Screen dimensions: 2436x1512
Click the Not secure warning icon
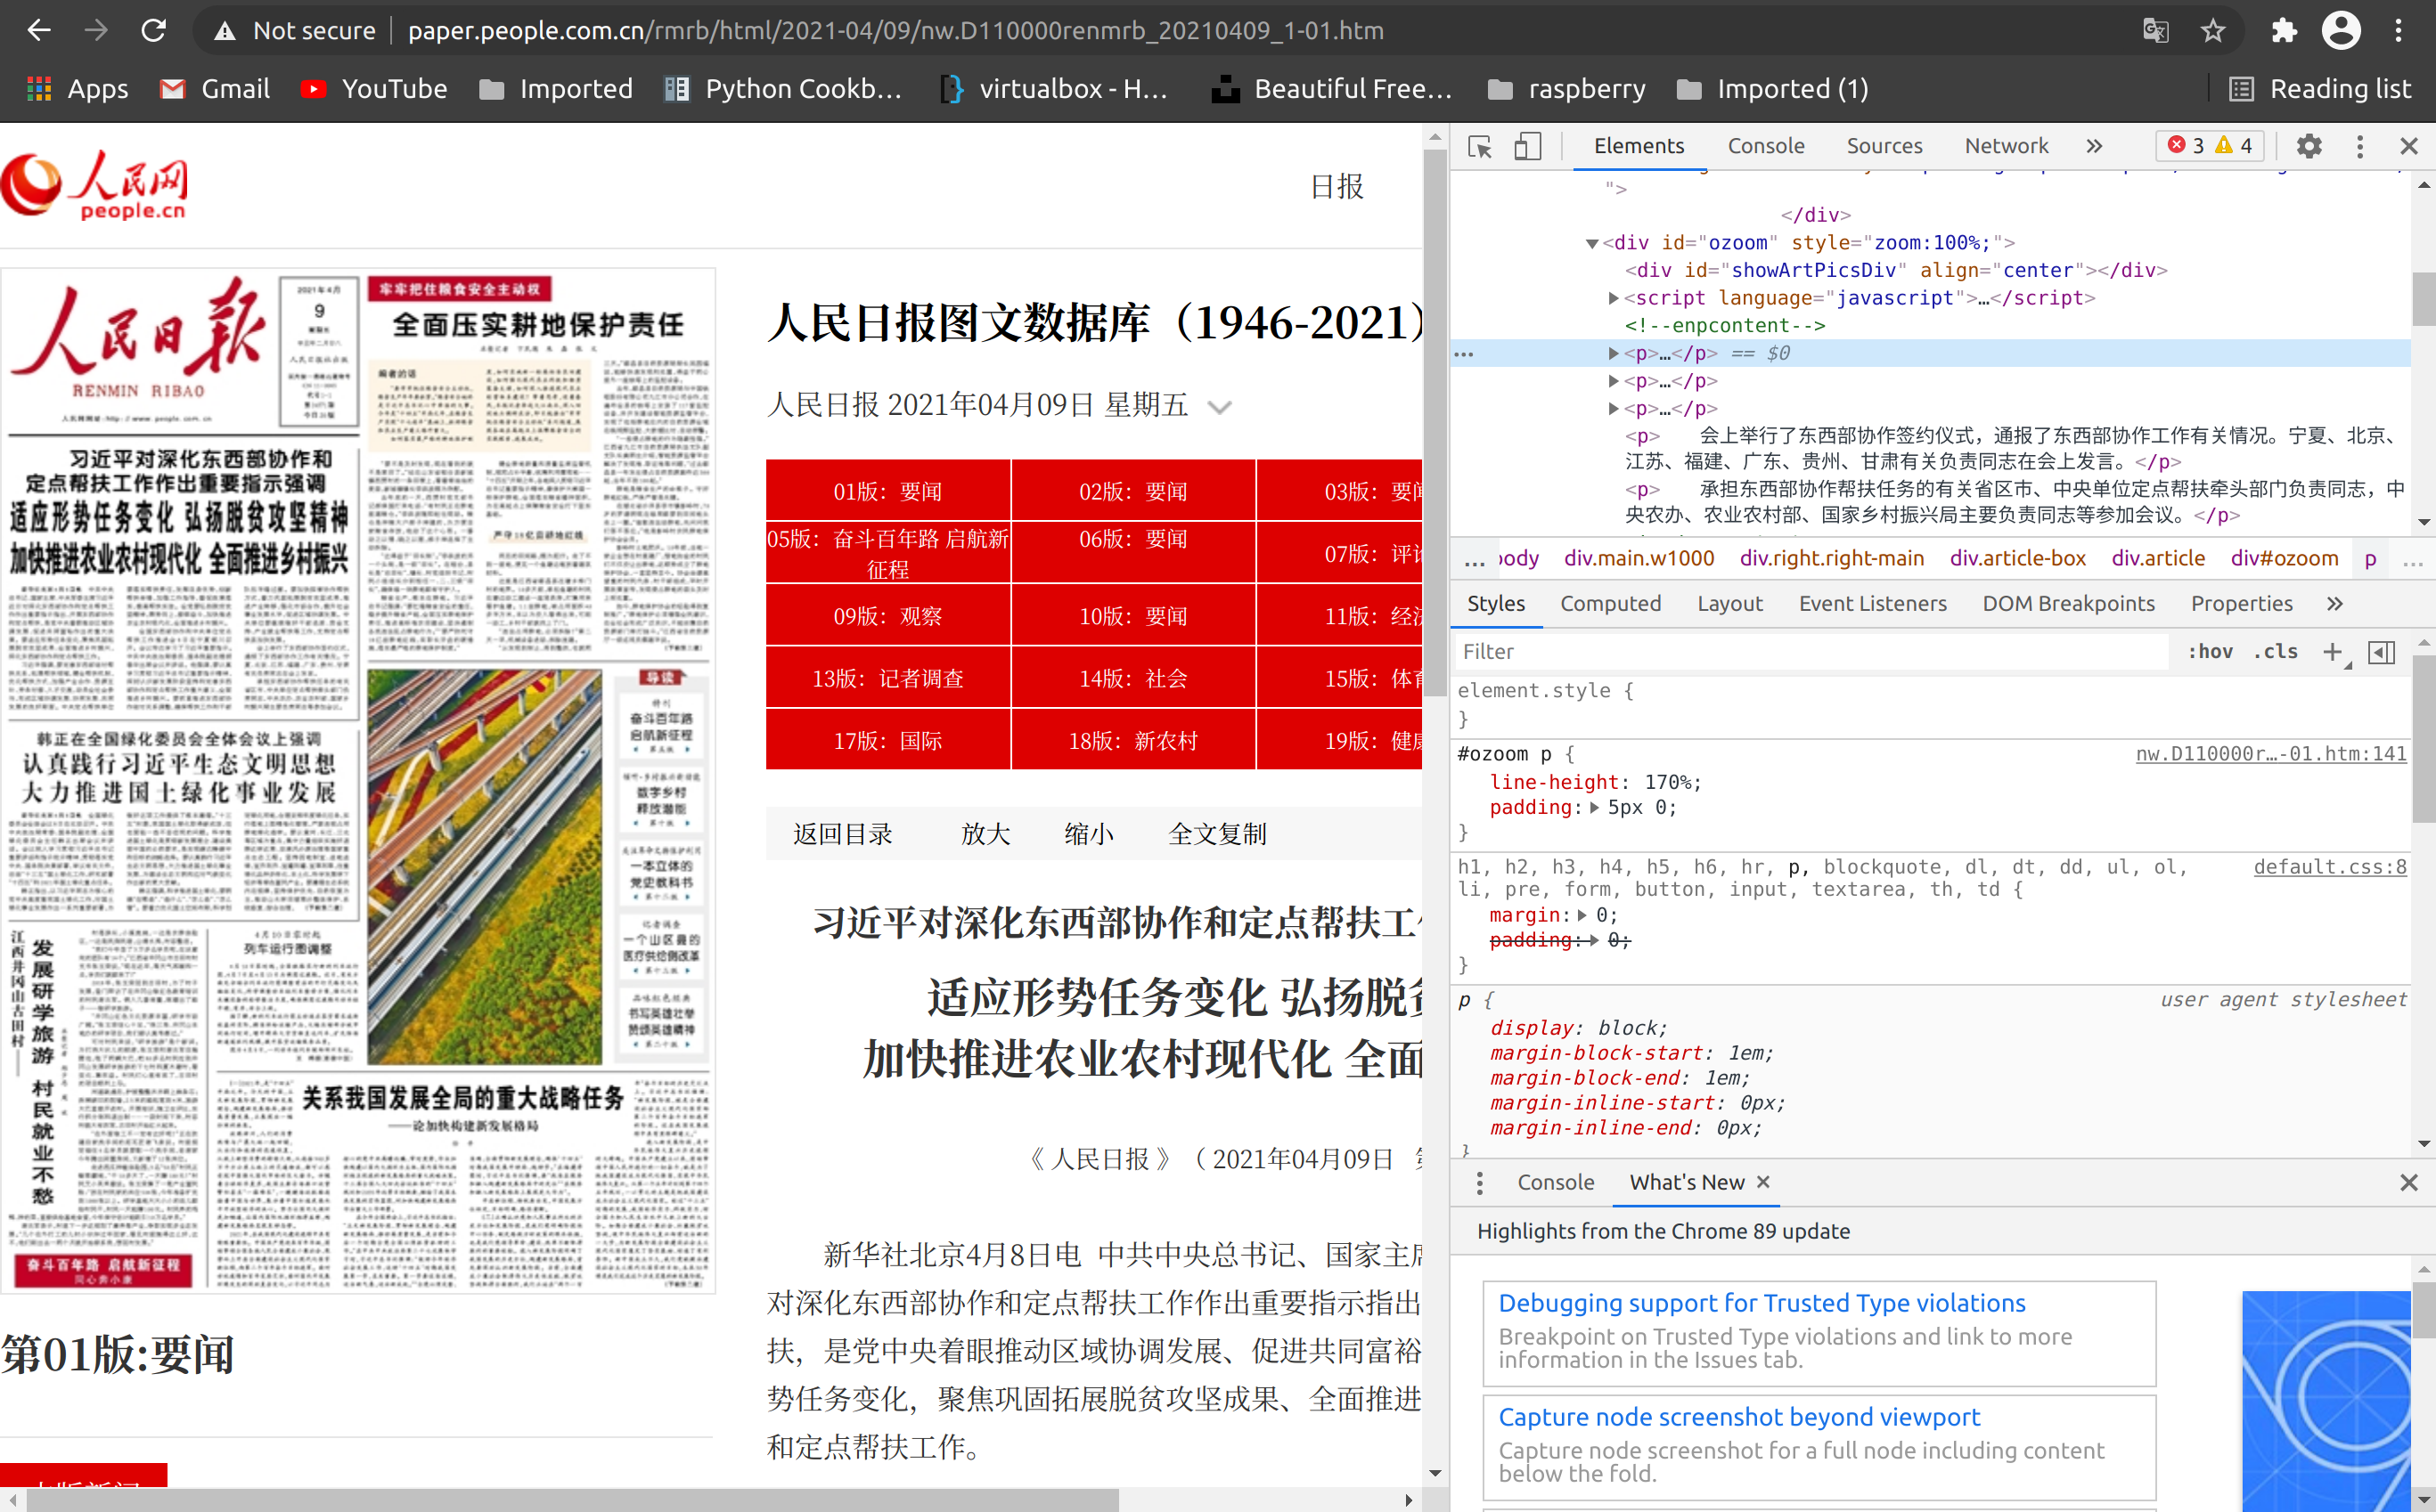pos(225,31)
